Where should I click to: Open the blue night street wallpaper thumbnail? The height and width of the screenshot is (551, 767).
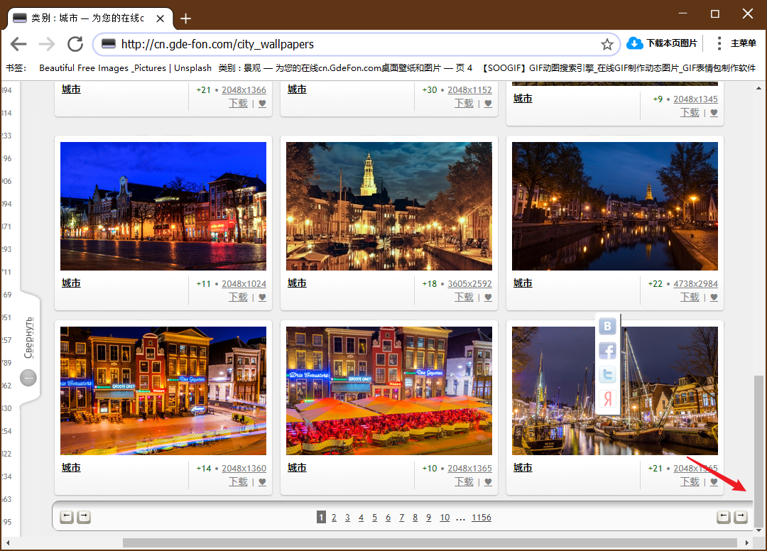pos(163,207)
